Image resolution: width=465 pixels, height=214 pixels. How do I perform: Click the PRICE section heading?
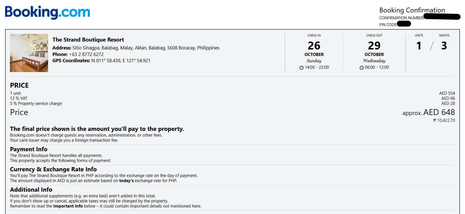coord(20,85)
